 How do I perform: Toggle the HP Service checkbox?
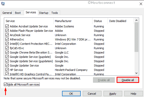point(7,70)
